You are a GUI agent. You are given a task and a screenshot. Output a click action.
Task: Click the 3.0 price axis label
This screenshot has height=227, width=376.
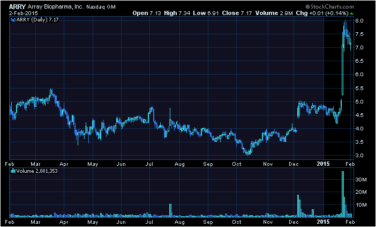[360, 156]
